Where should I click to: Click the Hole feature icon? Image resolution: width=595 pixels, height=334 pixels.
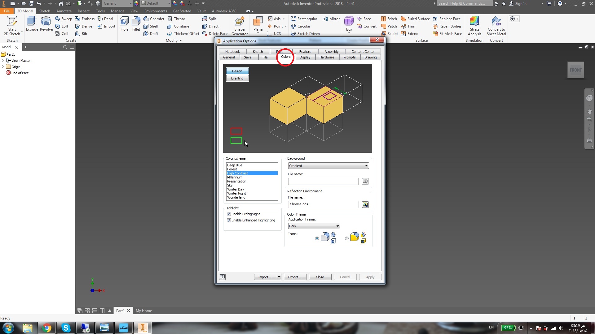click(124, 22)
